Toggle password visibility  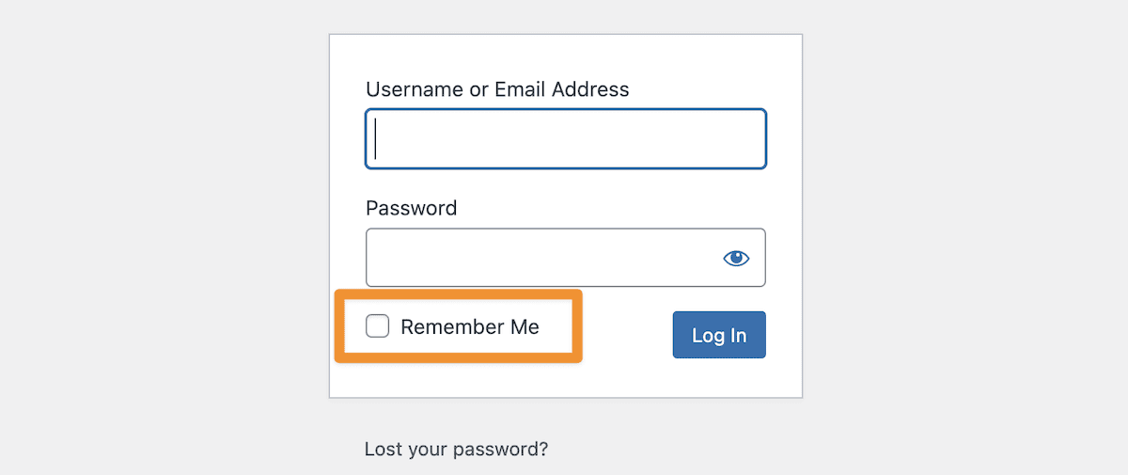click(736, 258)
